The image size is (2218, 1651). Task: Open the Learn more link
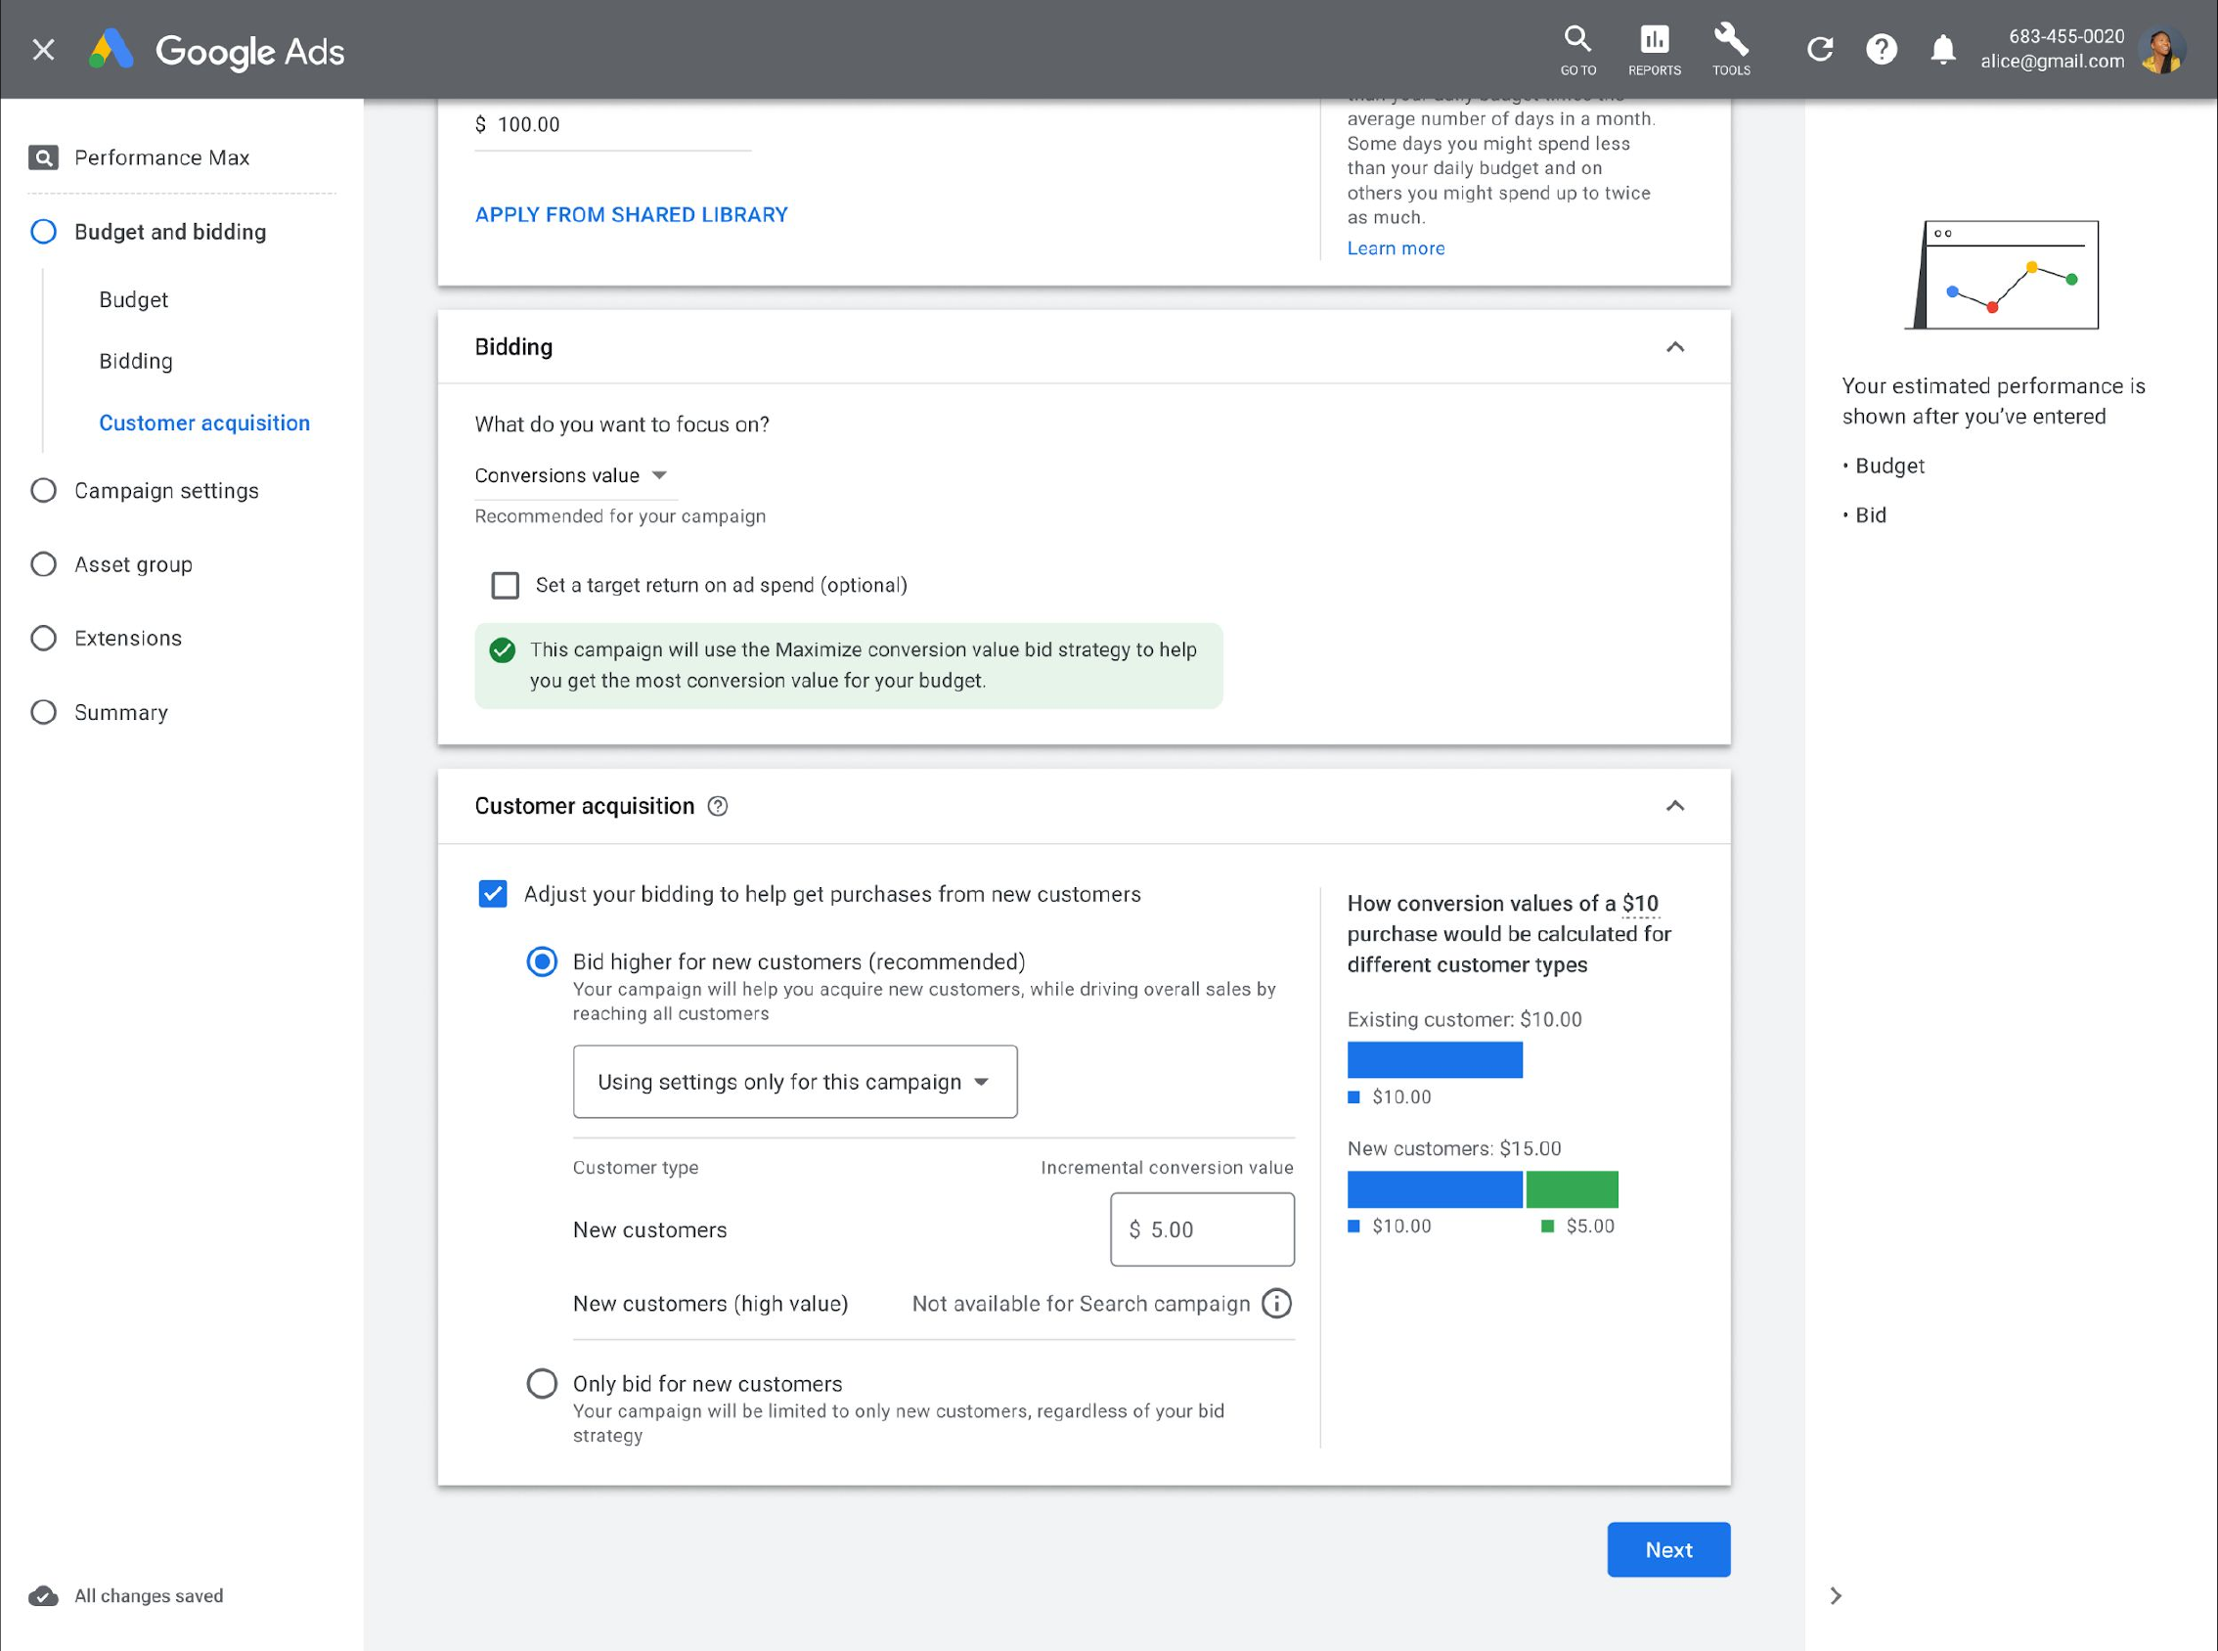[1396, 247]
